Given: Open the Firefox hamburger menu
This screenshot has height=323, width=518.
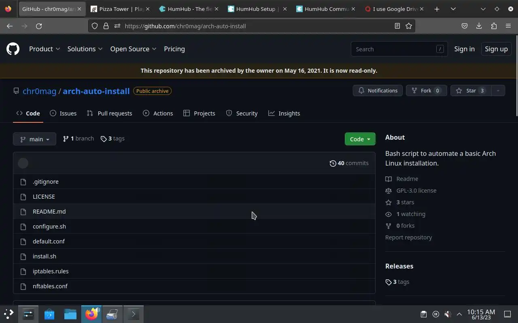Looking at the screenshot, I should (x=508, y=26).
